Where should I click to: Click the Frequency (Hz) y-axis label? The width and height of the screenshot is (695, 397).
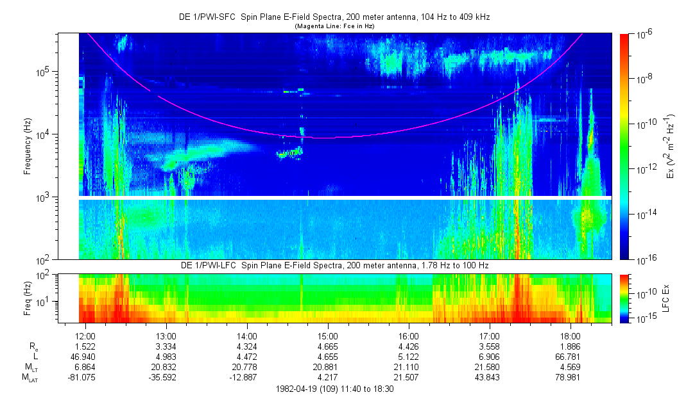pos(28,146)
